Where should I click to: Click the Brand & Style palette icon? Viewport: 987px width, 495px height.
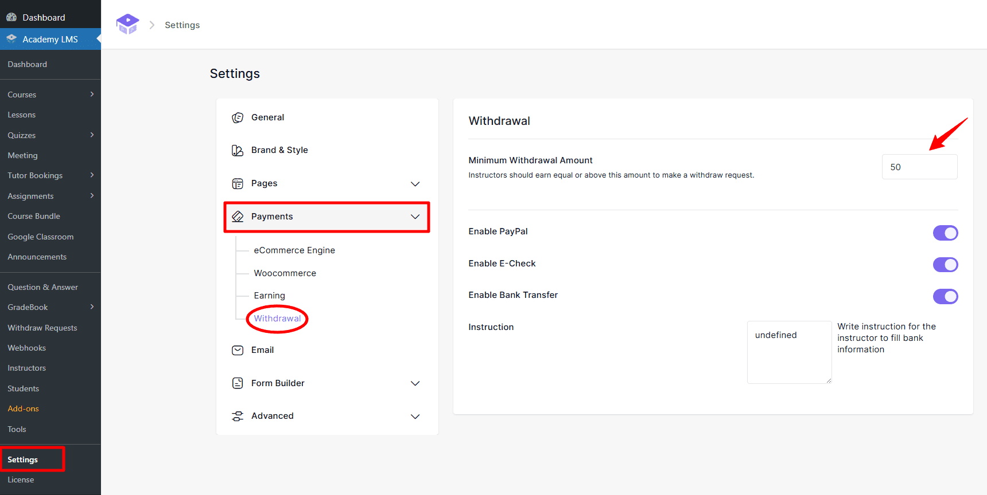[238, 150]
